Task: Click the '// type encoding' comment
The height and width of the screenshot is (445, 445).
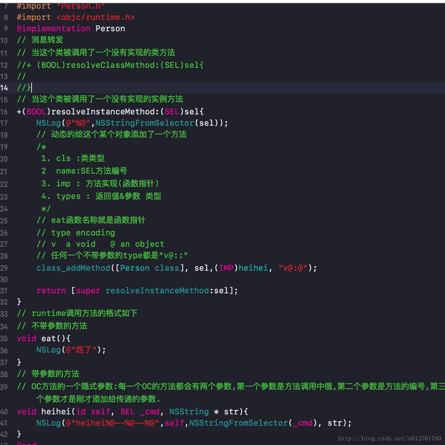Action: coord(76,233)
